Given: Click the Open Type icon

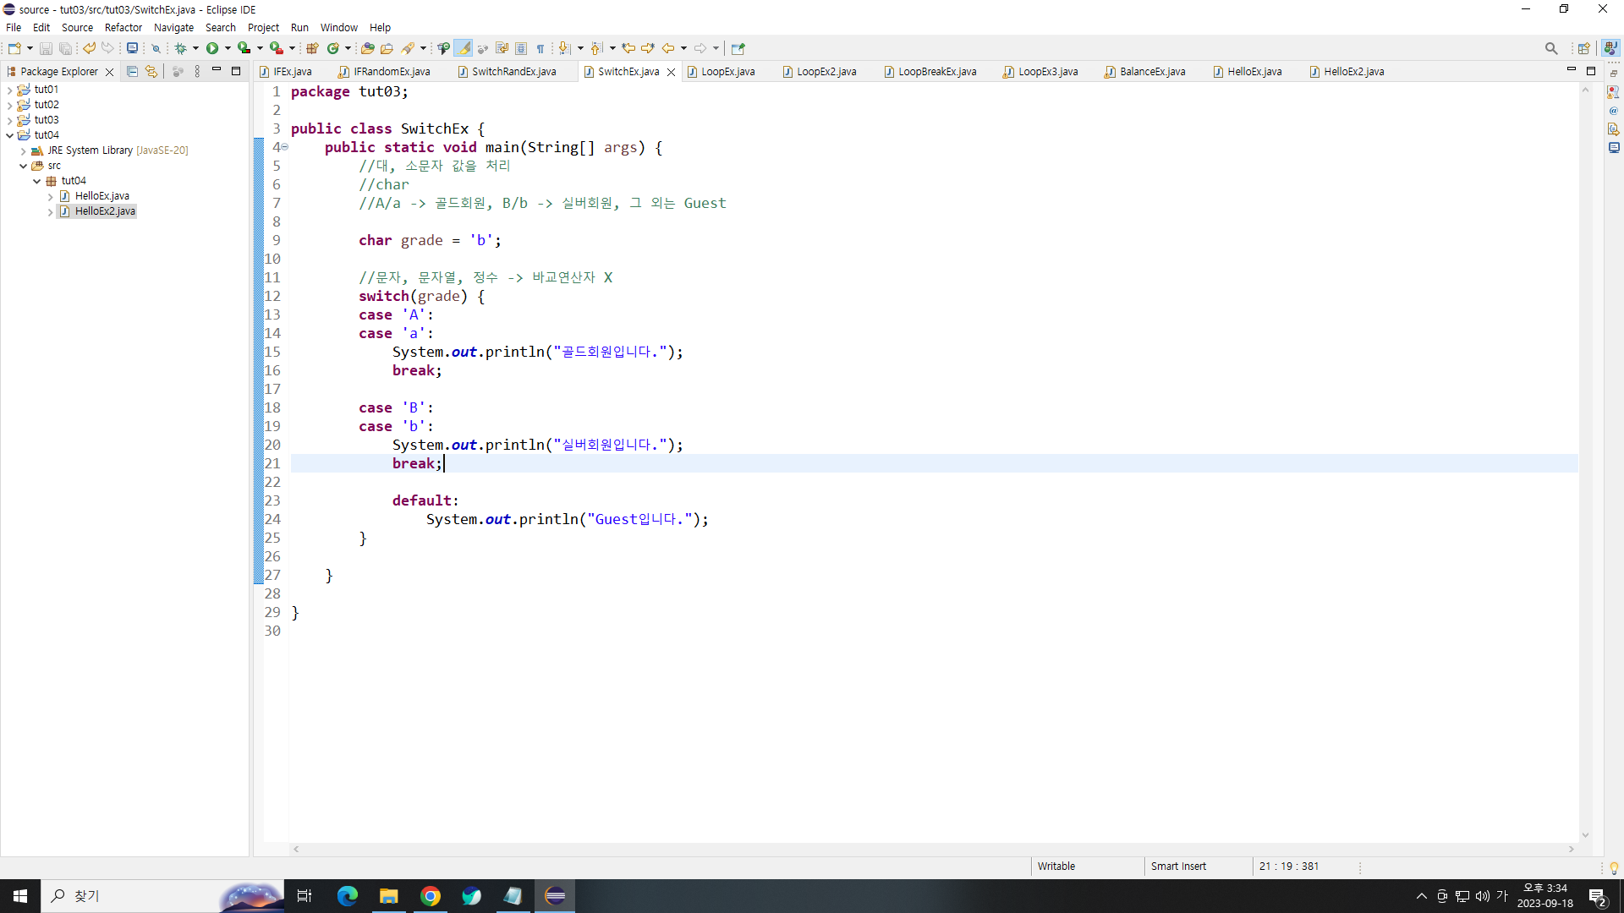Looking at the screenshot, I should [367, 48].
